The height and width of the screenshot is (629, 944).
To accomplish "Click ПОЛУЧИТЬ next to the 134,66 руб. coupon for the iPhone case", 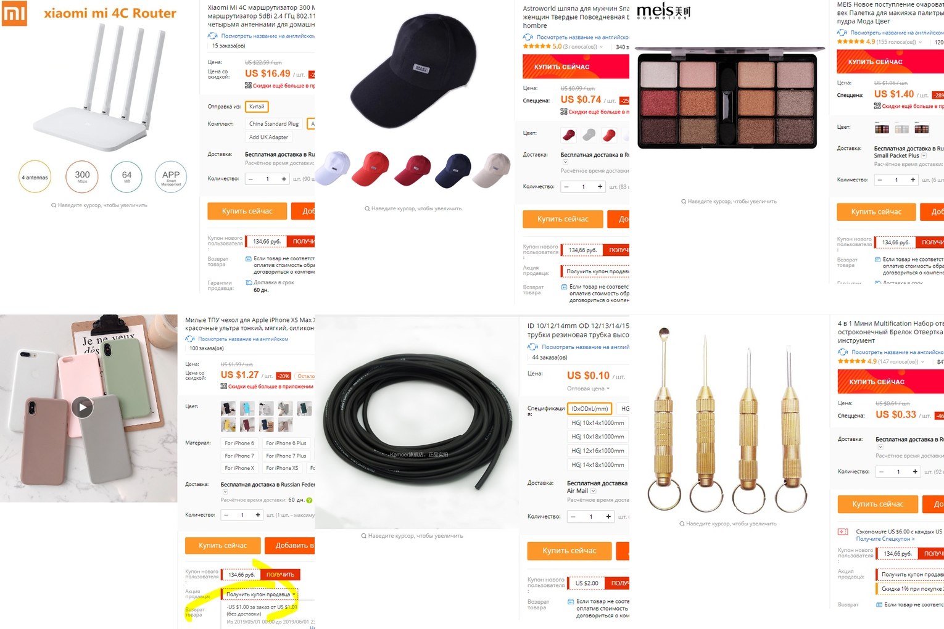I will 280,575.
